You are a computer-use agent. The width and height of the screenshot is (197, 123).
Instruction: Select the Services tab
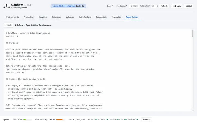pyautogui.click(x=43, y=17)
